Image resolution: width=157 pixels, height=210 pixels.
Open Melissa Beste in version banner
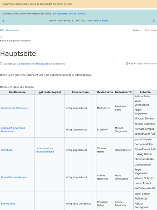pyautogui.click(x=100, y=21)
